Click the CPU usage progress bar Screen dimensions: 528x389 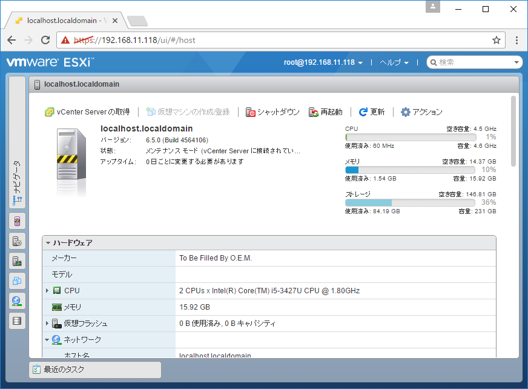pyautogui.click(x=411, y=137)
